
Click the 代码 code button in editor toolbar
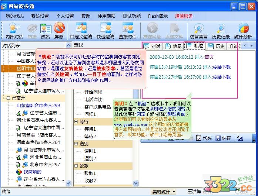204,138
